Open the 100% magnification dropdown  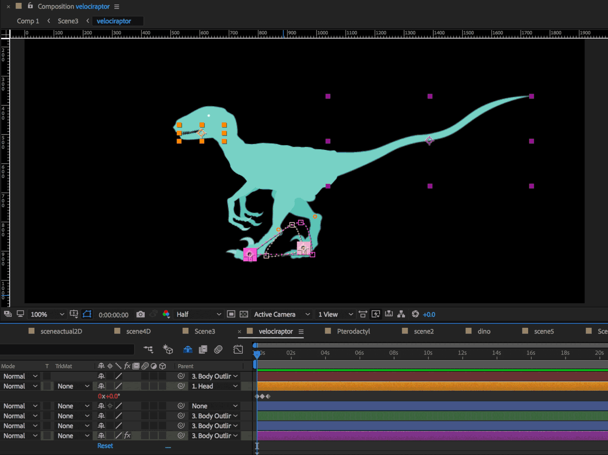pyautogui.click(x=47, y=314)
